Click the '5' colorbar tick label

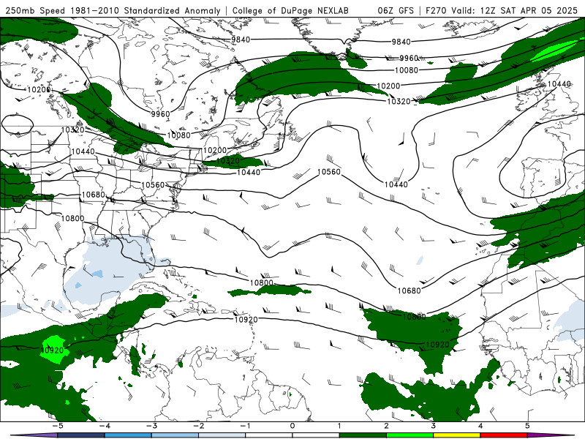[527, 426]
